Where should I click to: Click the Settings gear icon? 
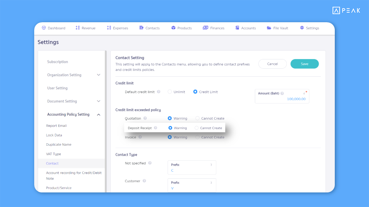click(x=302, y=28)
